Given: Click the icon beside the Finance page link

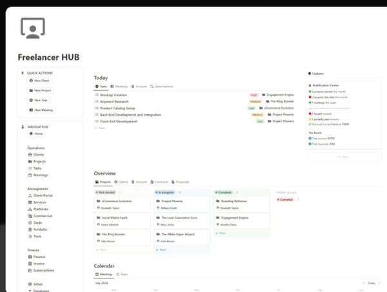Looking at the screenshot, I should [x=30, y=257].
